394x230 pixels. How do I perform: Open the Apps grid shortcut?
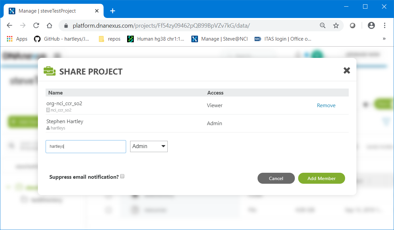17,39
